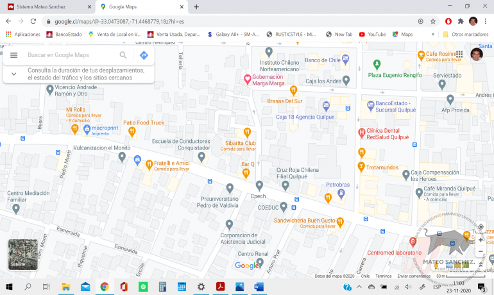
Task: Click the Plaza Eugenio Rengifo park marker
Action: coord(377,65)
